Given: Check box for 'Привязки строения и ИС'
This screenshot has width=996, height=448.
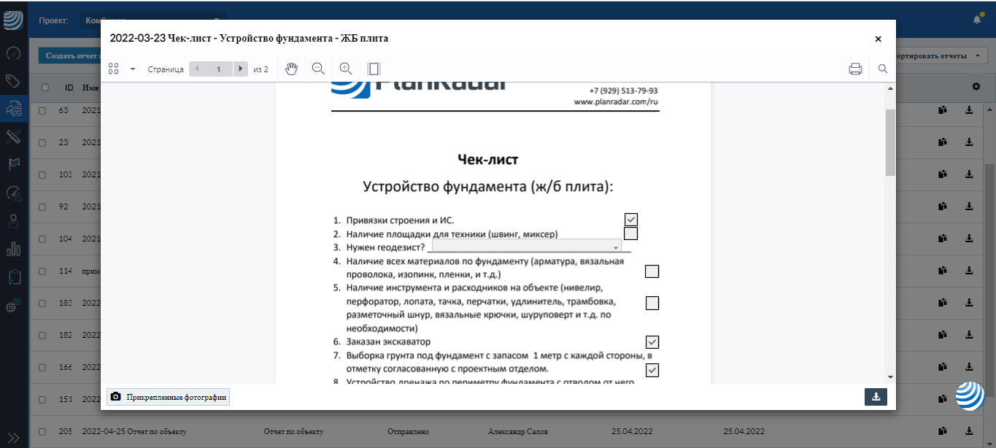Looking at the screenshot, I should pyautogui.click(x=631, y=220).
